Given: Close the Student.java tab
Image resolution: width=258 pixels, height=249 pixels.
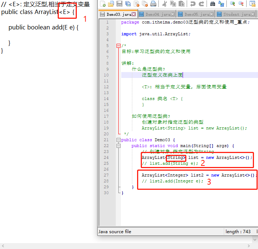Looking at the screenshot, I should (252, 14).
